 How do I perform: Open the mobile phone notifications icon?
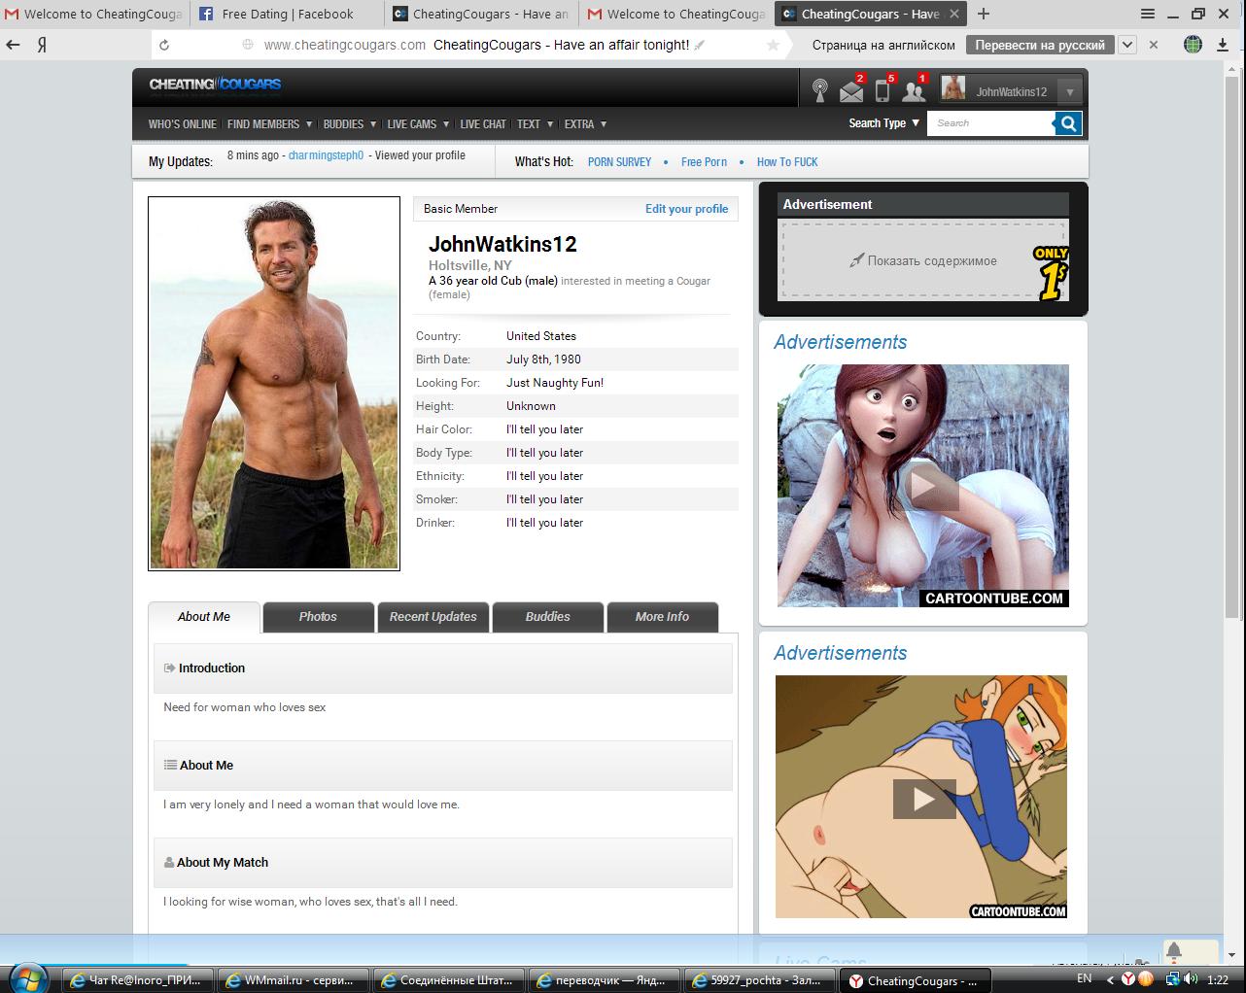883,91
